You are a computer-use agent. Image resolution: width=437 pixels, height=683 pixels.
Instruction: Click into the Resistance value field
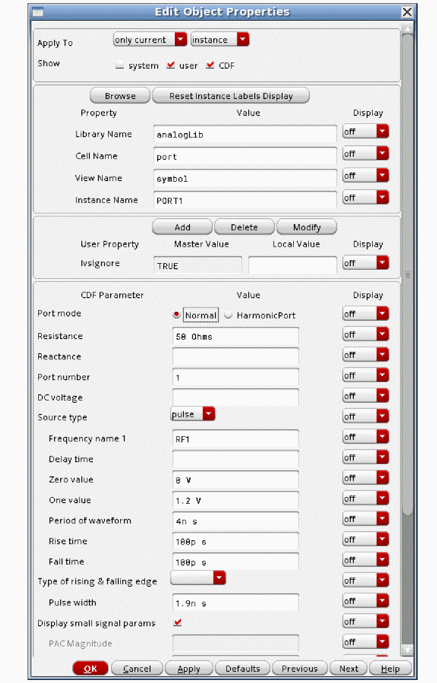[x=235, y=337]
